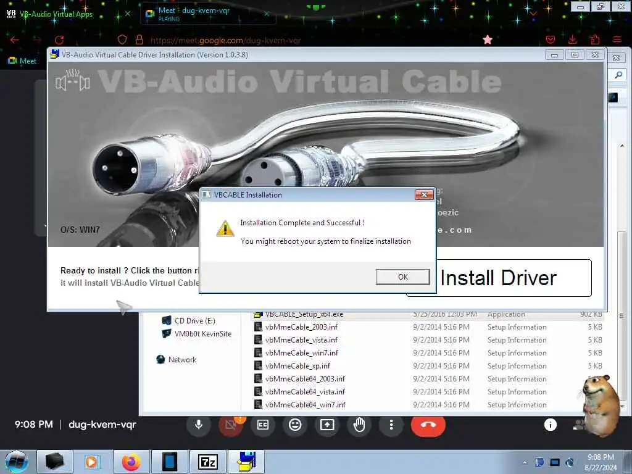This screenshot has height=474, width=632.
Task: Click the padlock site info icon
Action: [139, 39]
